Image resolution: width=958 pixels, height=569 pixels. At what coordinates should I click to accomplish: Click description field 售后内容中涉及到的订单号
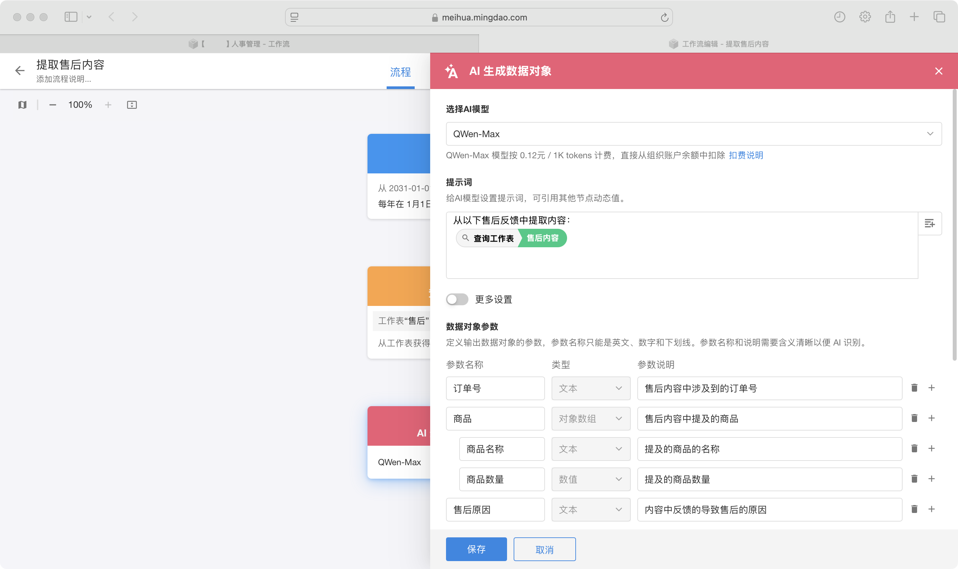pos(770,388)
